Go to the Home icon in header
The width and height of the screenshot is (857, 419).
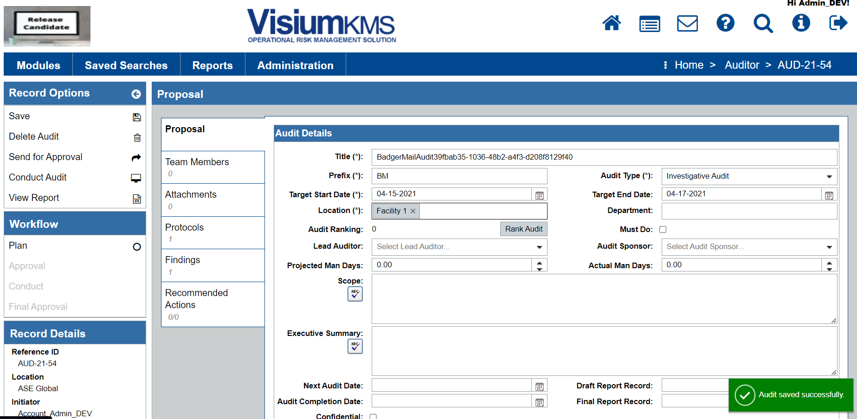point(612,23)
